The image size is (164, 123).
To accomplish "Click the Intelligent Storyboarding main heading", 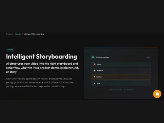I will [42, 57].
